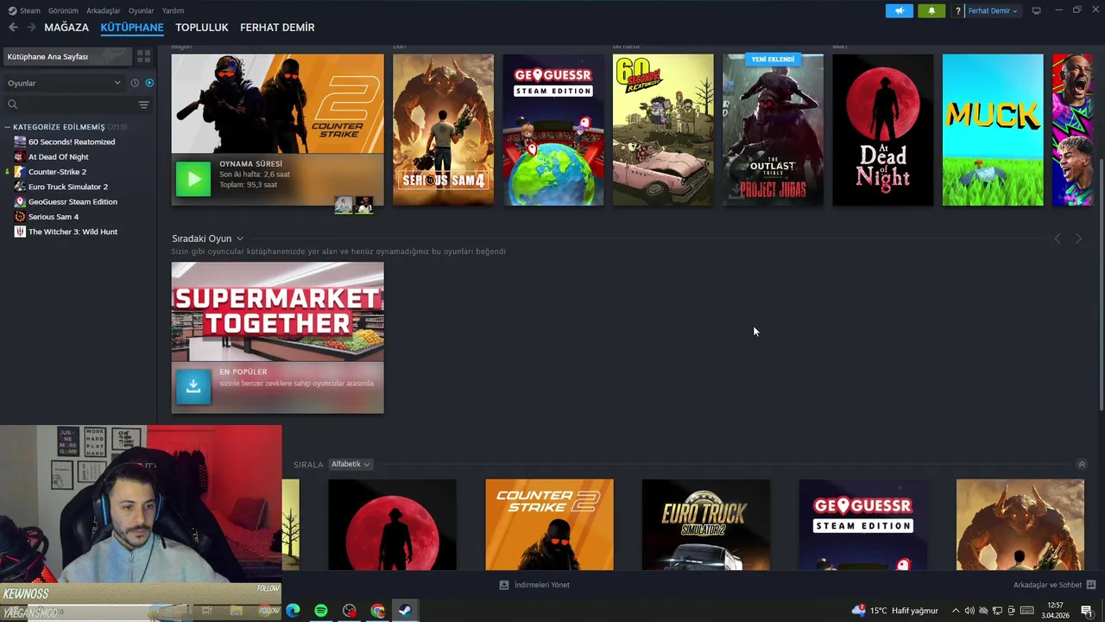Switch to Big Picture mode monitor icon
Image resolution: width=1105 pixels, height=622 pixels.
[x=1037, y=10]
